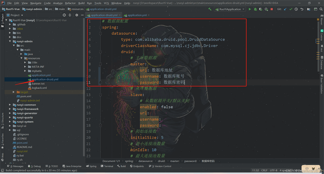The image size is (324, 174).
Task: Open the Run Anything window icon
Action: click(315, 9)
